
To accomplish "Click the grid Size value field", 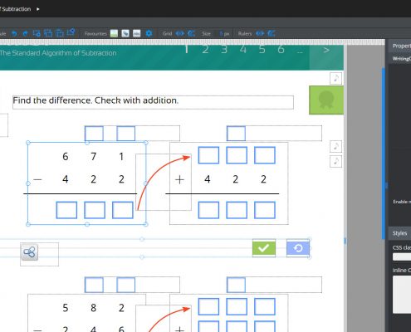I will [x=224, y=34].
